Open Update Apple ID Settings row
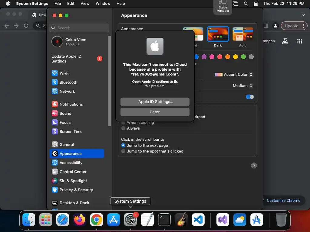The width and height of the screenshot is (310, 232). tap(77, 59)
